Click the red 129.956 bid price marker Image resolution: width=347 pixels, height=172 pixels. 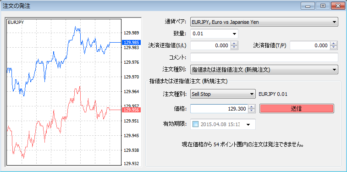pos(132,110)
